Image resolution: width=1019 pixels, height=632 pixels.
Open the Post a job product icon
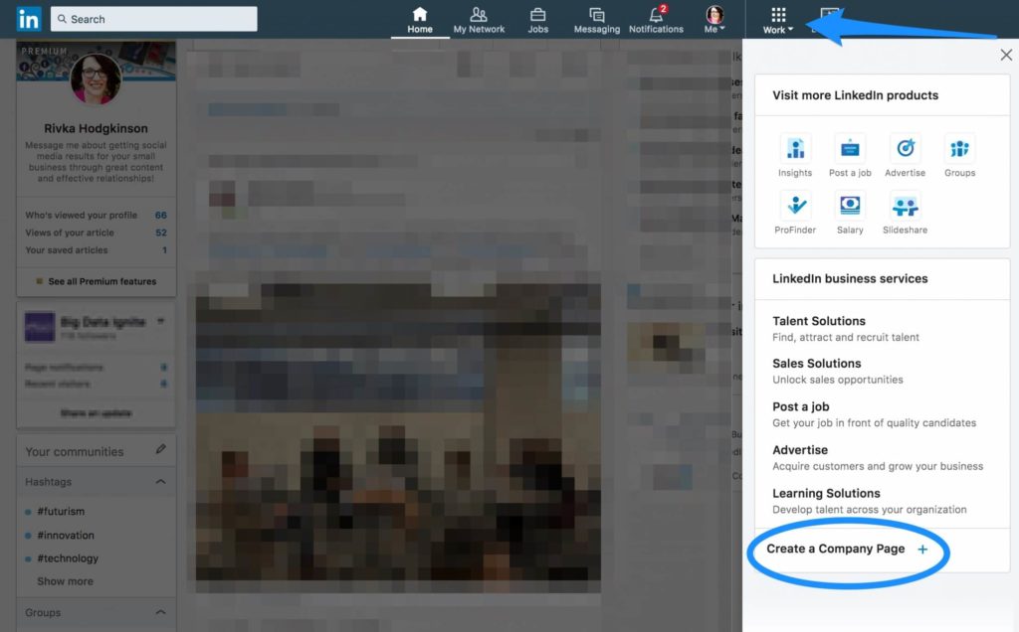click(850, 156)
